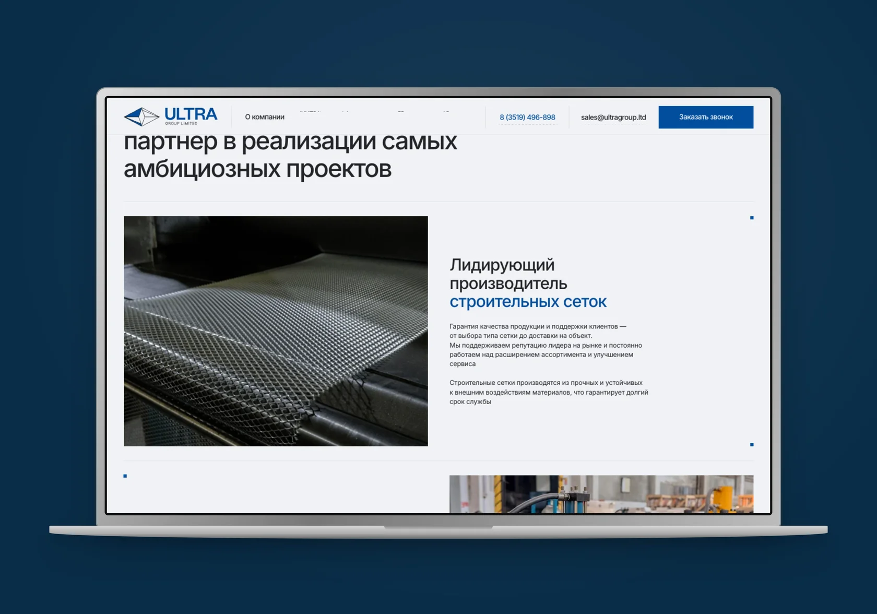Click the phone number 8 (3519) 496-898

pos(527,117)
